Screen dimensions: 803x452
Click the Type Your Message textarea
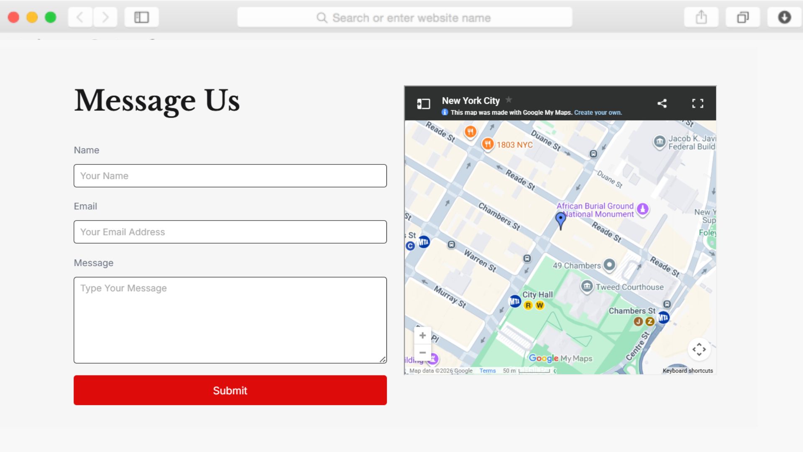(230, 320)
